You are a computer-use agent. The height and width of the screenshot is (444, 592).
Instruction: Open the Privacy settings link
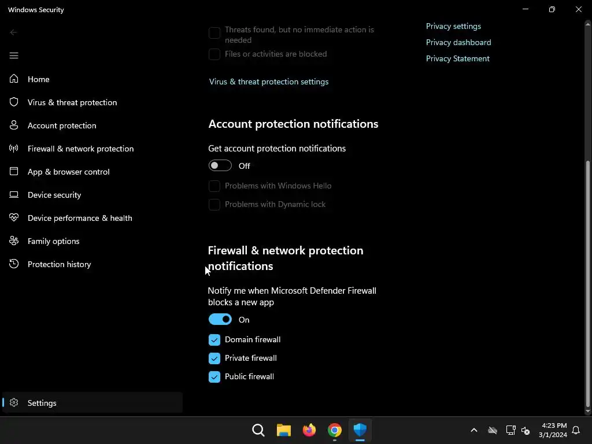453,26
